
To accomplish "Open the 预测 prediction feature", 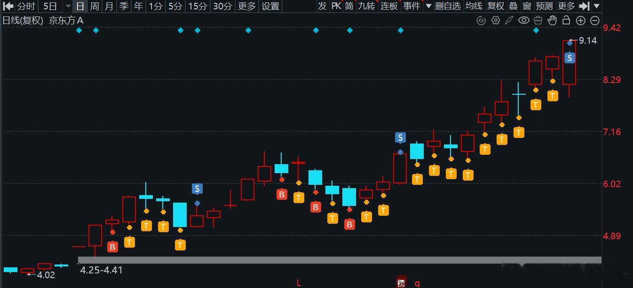I will point(545,6).
